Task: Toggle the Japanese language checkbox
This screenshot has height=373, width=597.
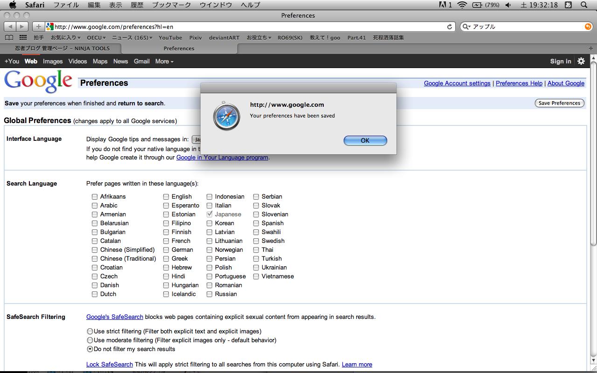Action: coord(209,214)
